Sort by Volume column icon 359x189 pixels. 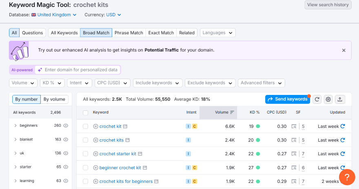pos(232,112)
